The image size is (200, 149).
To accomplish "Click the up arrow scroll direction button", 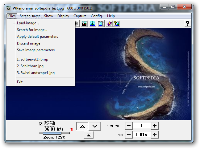I will click(x=82, y=126).
